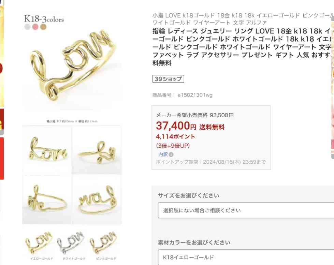This screenshot has height=265, width=334.
Task: Click the bottom-left angled ring photo
Action: coord(47,200)
